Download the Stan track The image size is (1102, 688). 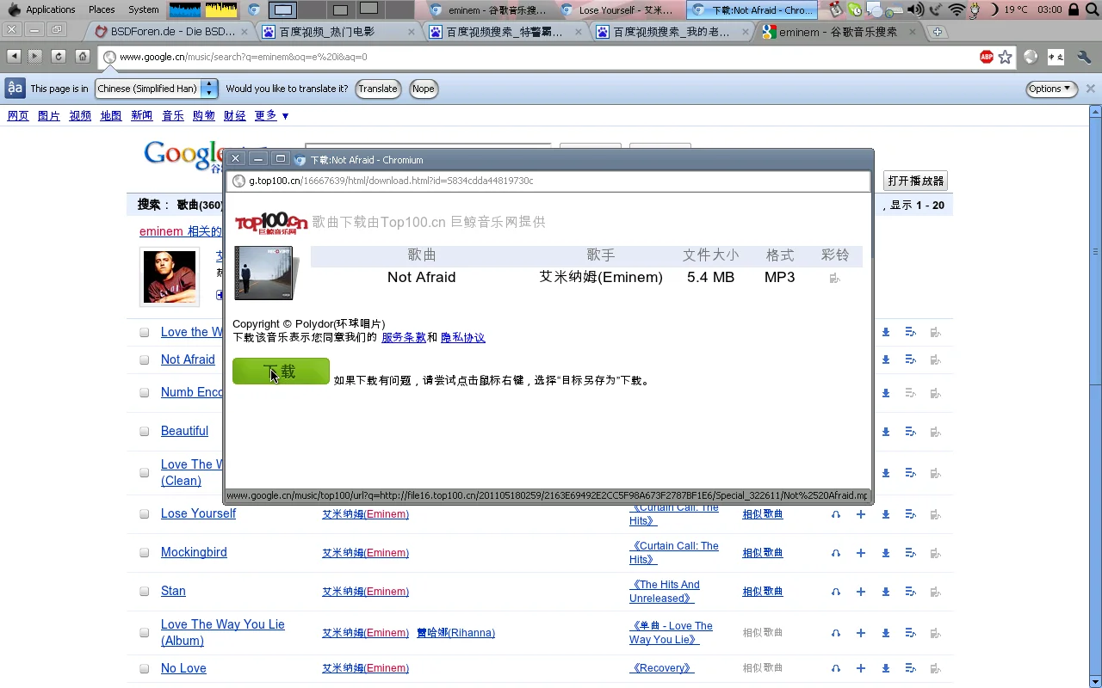[x=886, y=592]
